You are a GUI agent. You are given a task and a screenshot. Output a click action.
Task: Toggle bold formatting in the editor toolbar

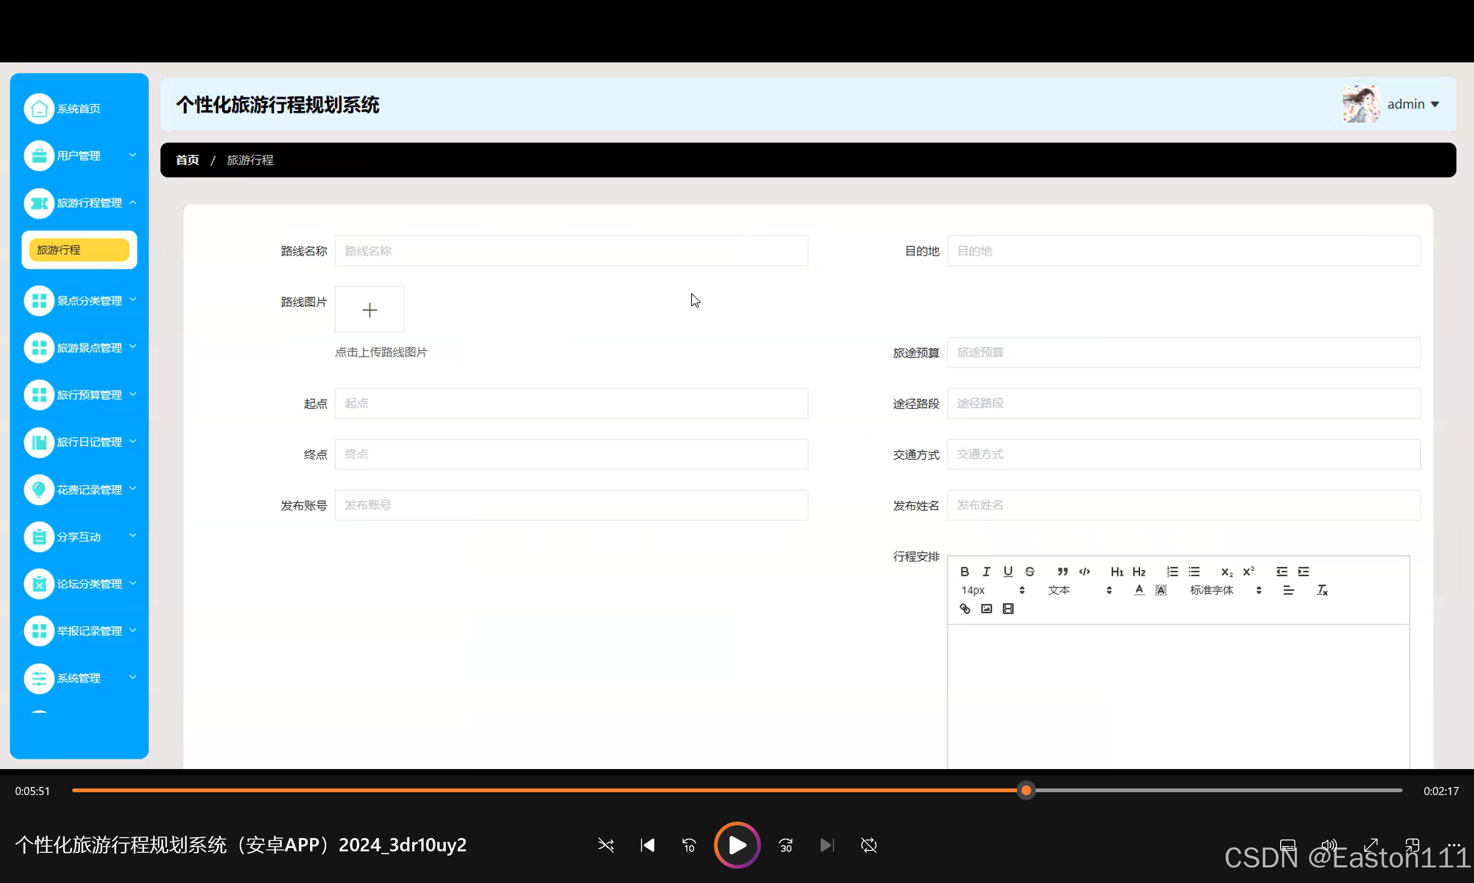tap(964, 572)
